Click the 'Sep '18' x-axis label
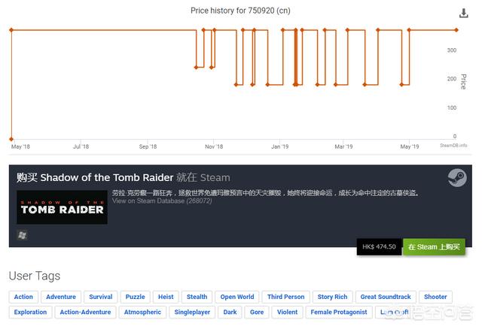This screenshot has height=329, width=482. pos(148,147)
